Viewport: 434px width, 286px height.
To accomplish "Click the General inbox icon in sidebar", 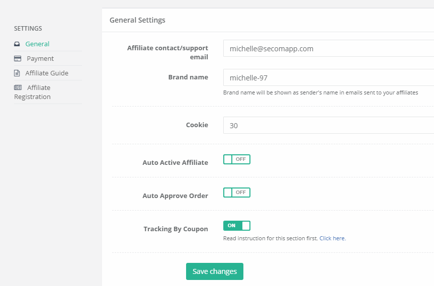I will (17, 44).
